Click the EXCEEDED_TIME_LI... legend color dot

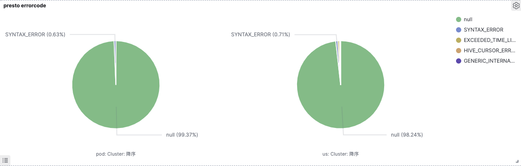(x=459, y=40)
